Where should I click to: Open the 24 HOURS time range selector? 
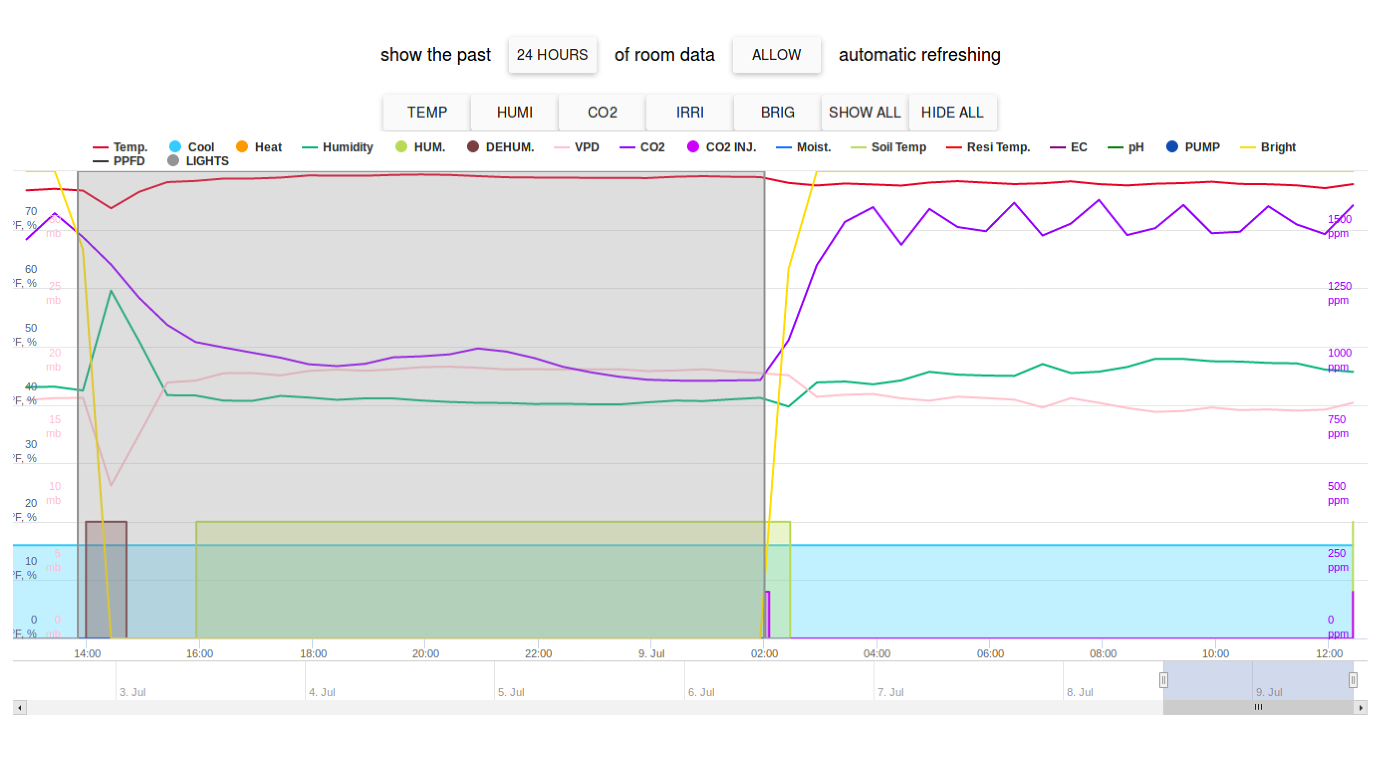[552, 54]
